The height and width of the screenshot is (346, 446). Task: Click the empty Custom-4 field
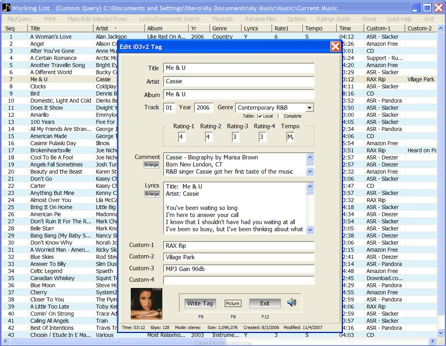(x=239, y=280)
